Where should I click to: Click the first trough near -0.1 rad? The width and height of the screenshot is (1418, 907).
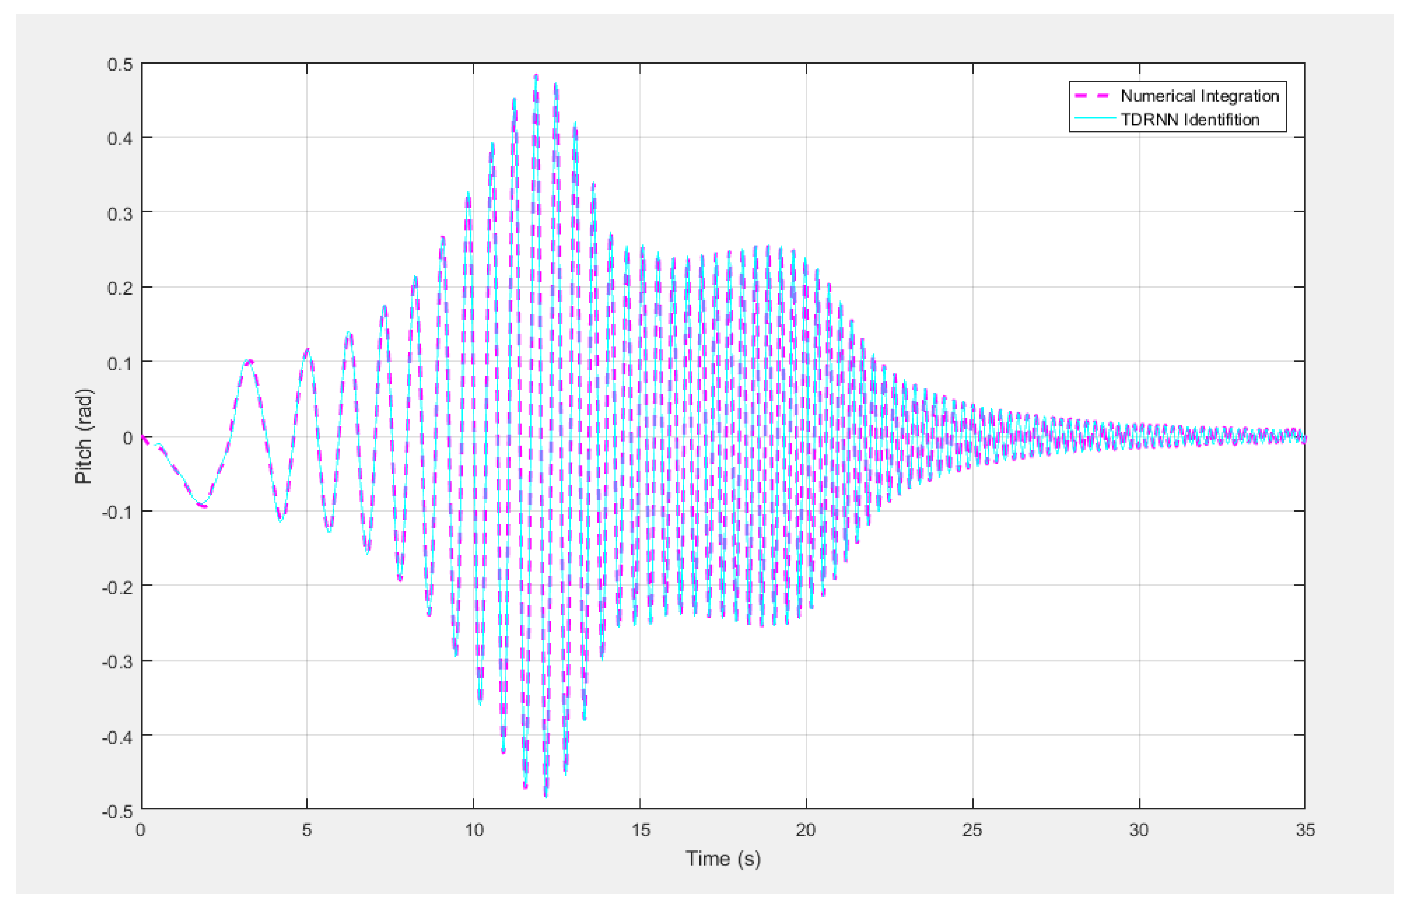202,505
